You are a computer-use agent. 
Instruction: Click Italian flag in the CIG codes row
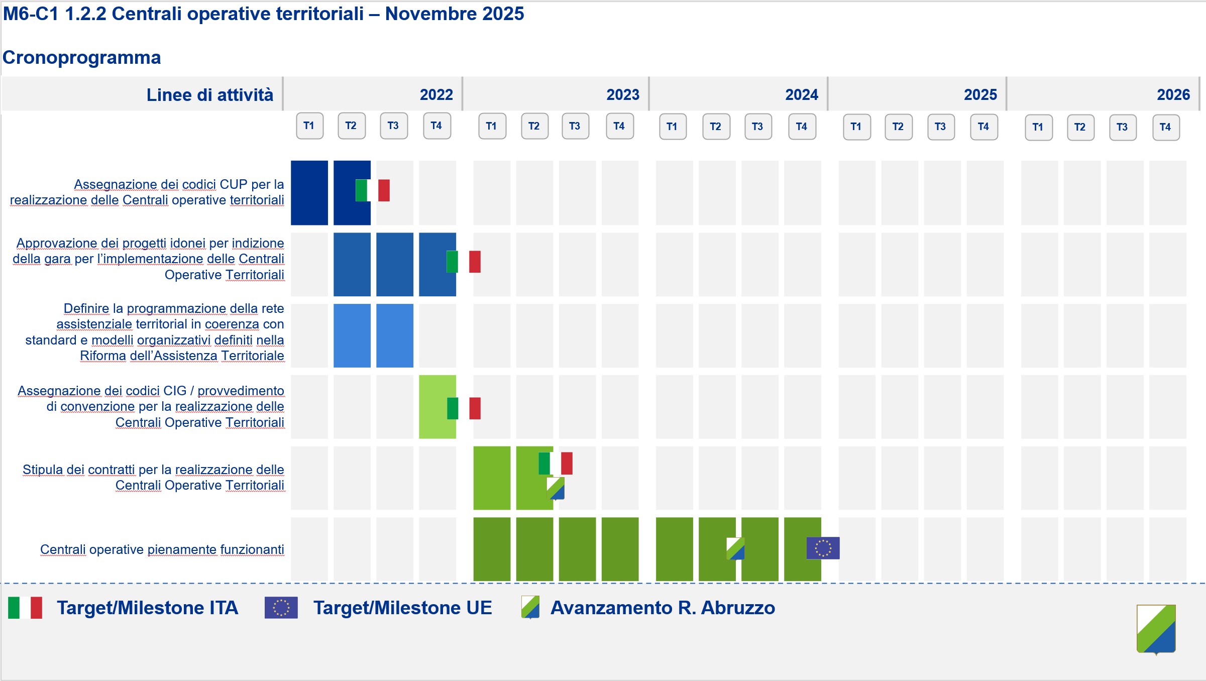[x=464, y=408]
